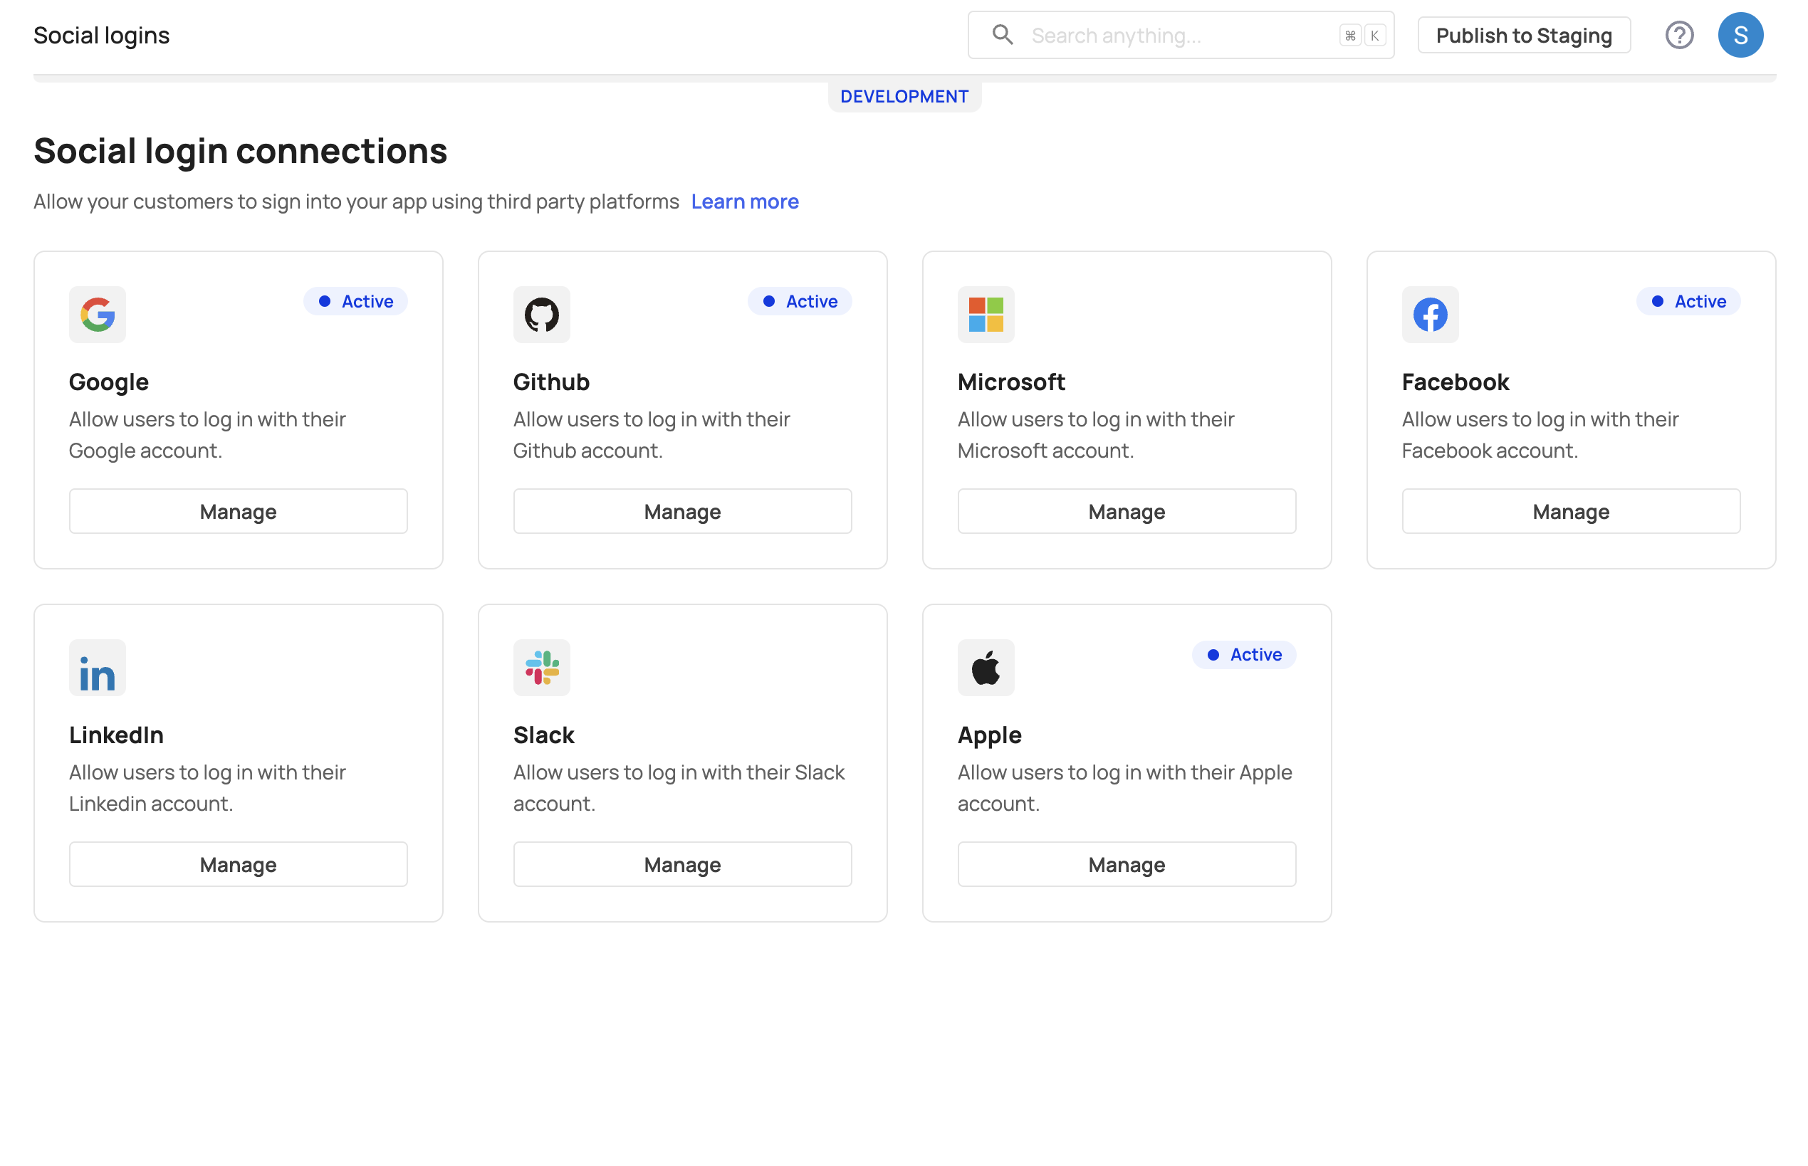Manage the Apple connection
The width and height of the screenshot is (1808, 1166).
(1126, 864)
